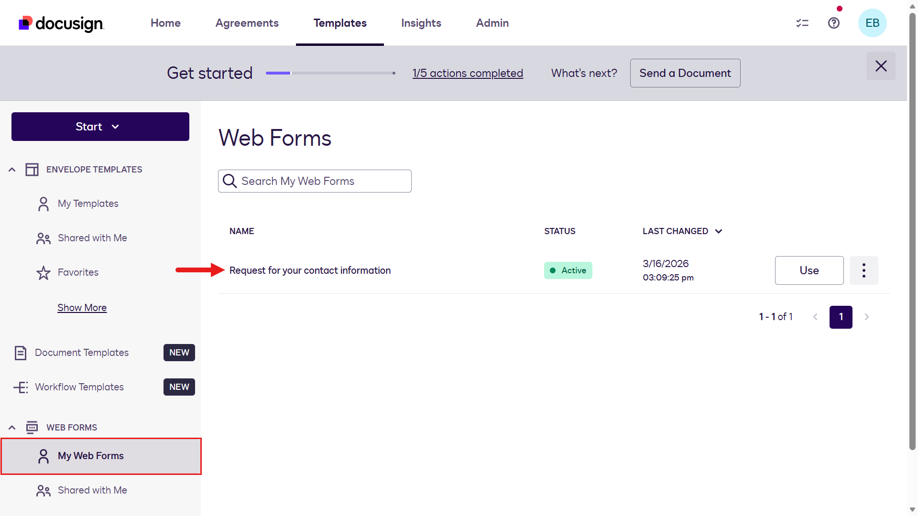Go to next page arrow
The height and width of the screenshot is (516, 918).
[x=867, y=317]
